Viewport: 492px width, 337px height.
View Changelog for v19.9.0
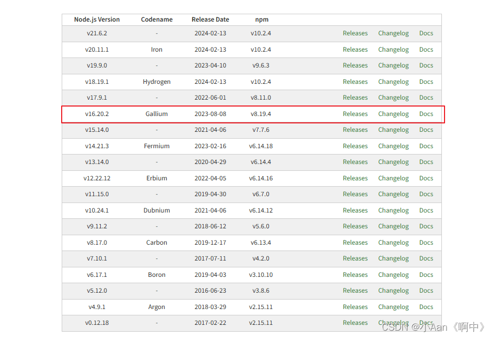pos(393,65)
